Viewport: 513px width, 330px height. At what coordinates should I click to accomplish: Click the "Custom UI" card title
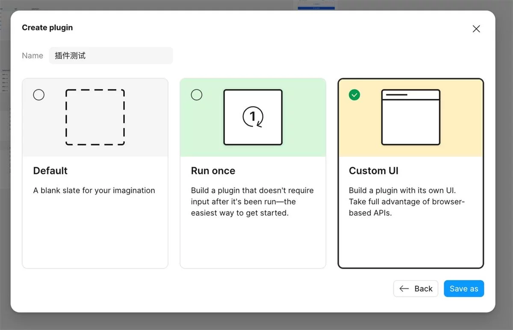click(373, 171)
